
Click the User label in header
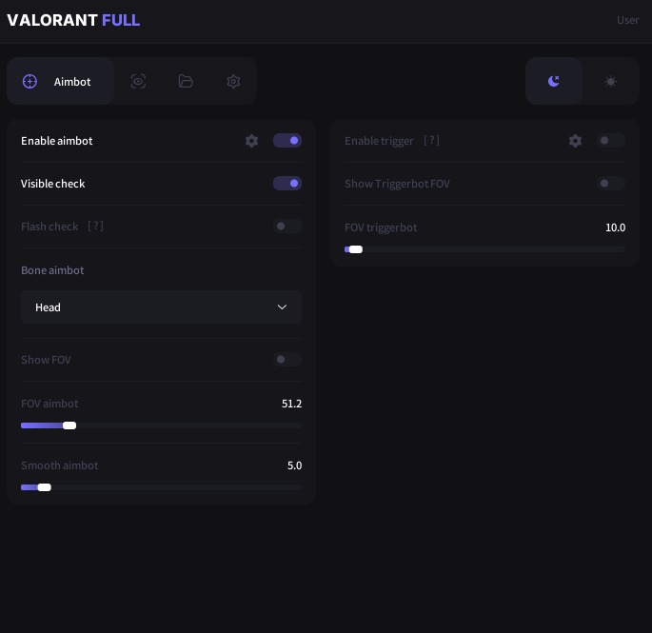pos(627,20)
